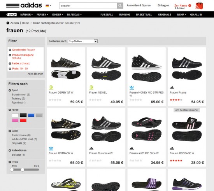
Task: Click star rating of Frauen Prajna
Action: [176, 100]
